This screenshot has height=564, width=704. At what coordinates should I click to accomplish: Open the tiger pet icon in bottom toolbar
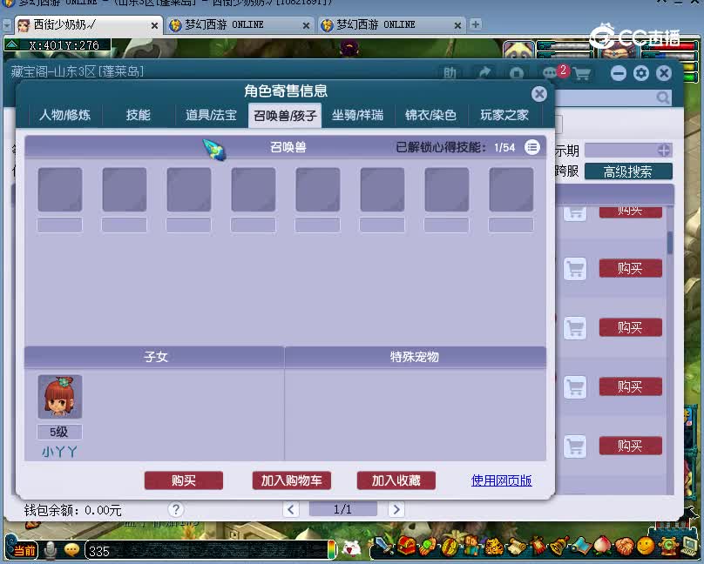pyautogui.click(x=493, y=546)
